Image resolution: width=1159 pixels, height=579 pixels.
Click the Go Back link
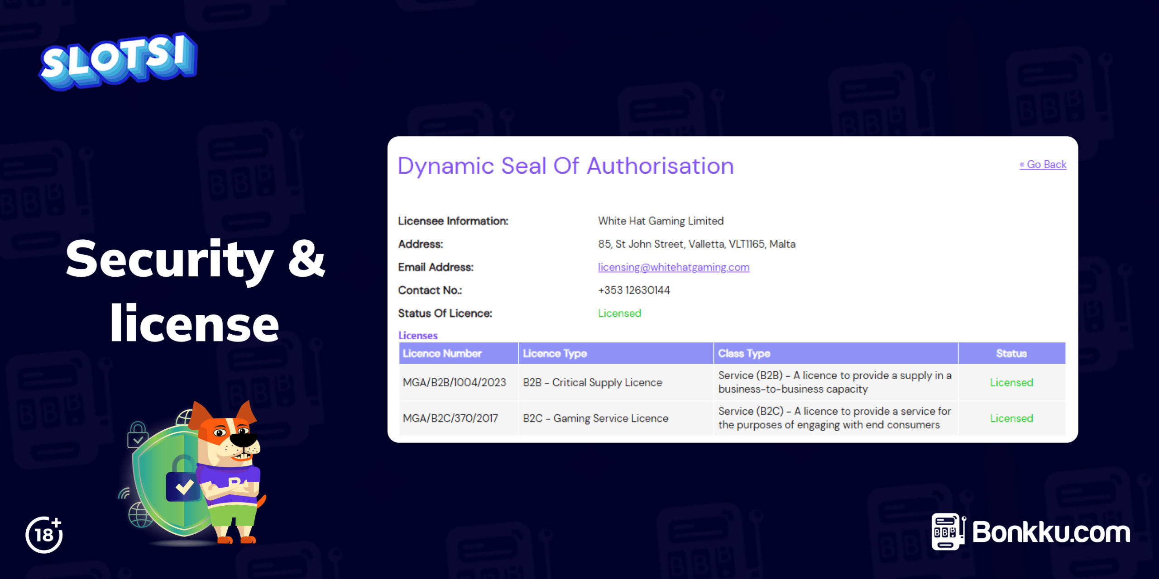(1043, 165)
